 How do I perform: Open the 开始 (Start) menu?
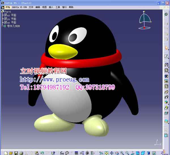[x=8, y=7]
